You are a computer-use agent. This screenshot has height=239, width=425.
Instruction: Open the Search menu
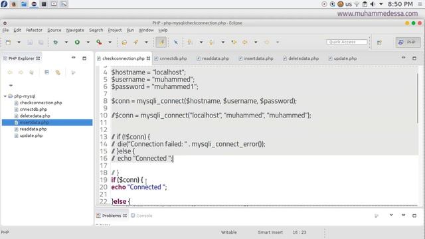tap(96, 30)
